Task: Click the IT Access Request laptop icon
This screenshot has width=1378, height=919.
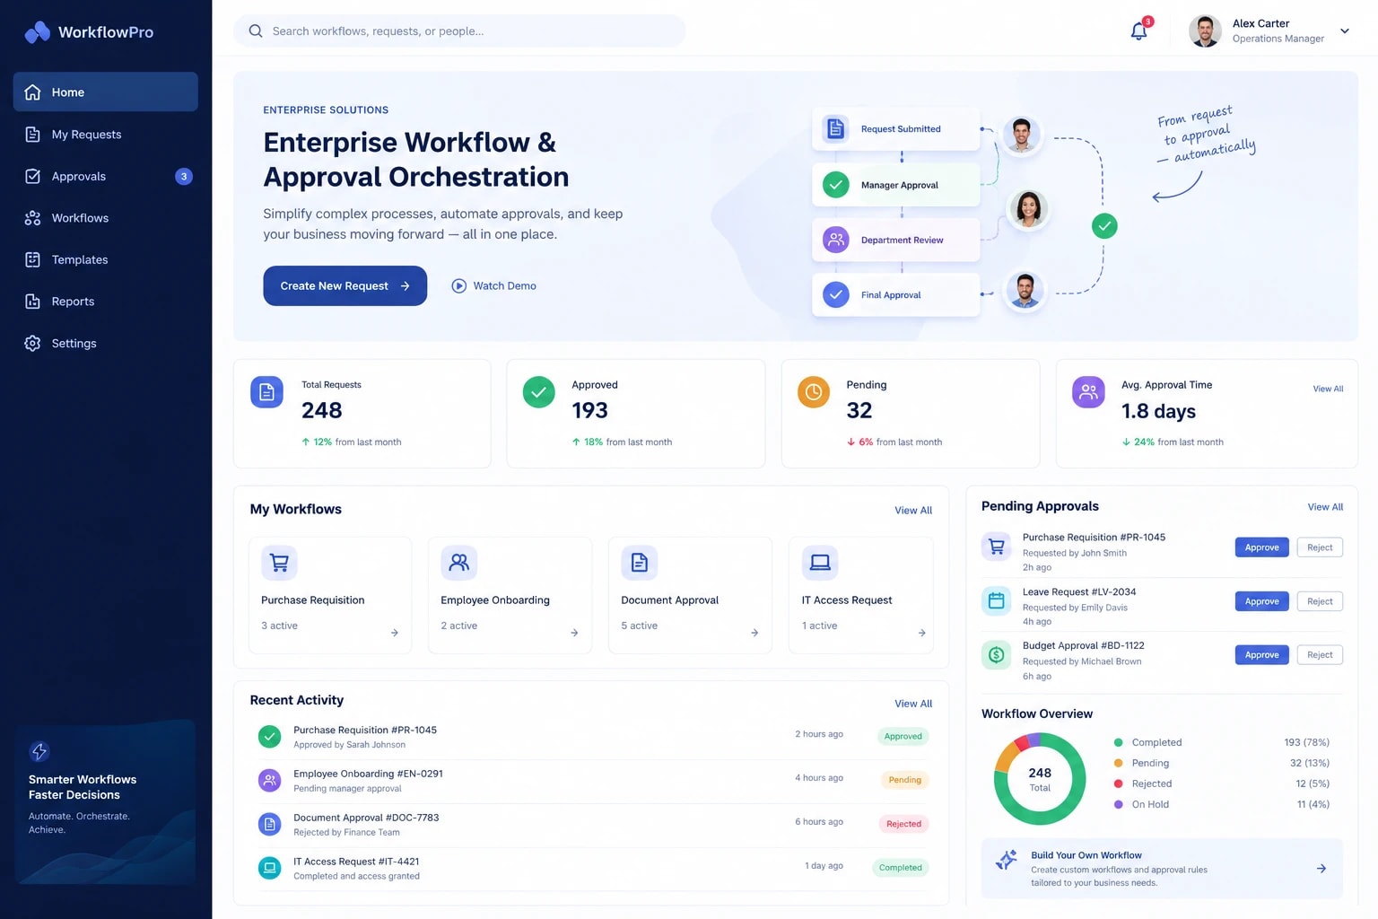Action: (820, 563)
